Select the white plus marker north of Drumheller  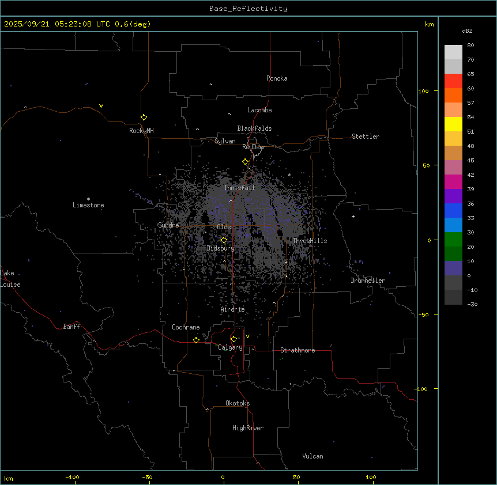353,216
